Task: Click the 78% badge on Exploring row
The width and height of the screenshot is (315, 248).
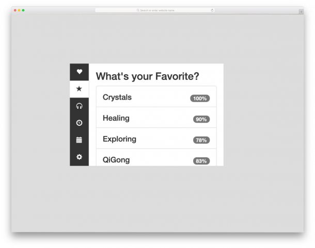Action: 201,140
